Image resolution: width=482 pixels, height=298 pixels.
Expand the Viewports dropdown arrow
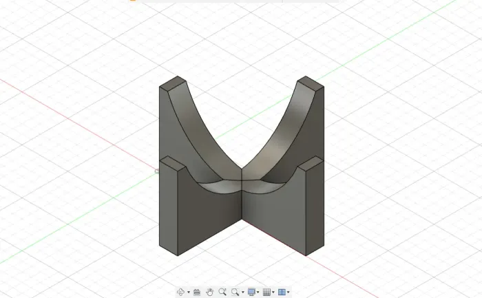(289, 292)
